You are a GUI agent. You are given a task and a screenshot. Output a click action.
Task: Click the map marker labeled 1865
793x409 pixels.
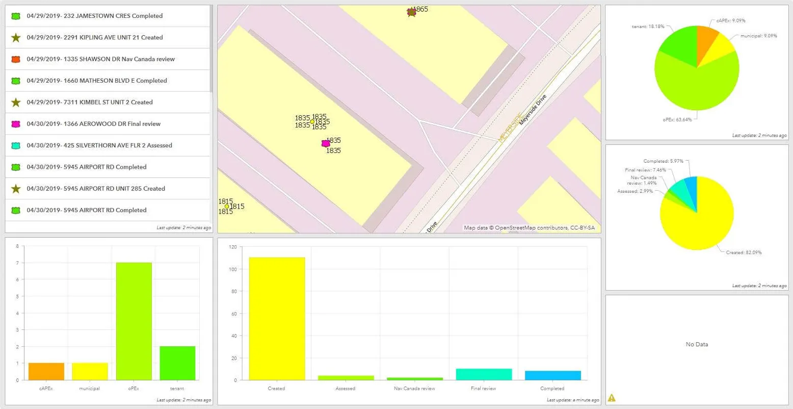[x=411, y=12]
